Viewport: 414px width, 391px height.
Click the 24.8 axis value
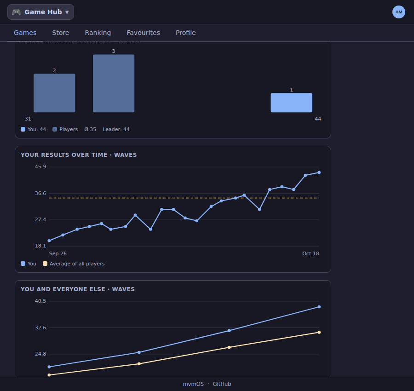tap(40, 354)
